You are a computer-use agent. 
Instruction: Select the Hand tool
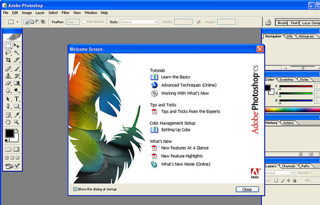point(9,122)
